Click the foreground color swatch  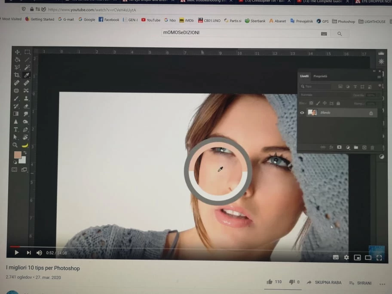(x=18, y=155)
